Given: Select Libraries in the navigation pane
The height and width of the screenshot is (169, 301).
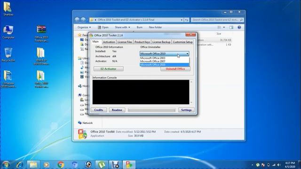Looking at the screenshot, I should (x=83, y=58).
